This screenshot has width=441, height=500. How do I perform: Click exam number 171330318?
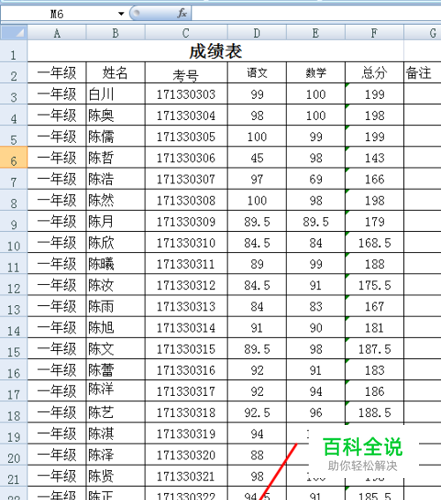(x=186, y=412)
